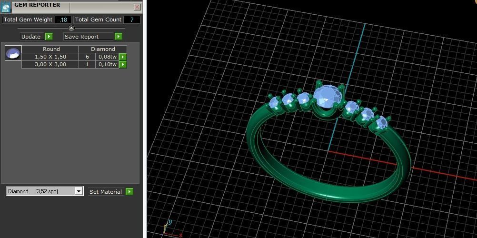
Task: Click the Total Gem Count label
Action: click(98, 20)
